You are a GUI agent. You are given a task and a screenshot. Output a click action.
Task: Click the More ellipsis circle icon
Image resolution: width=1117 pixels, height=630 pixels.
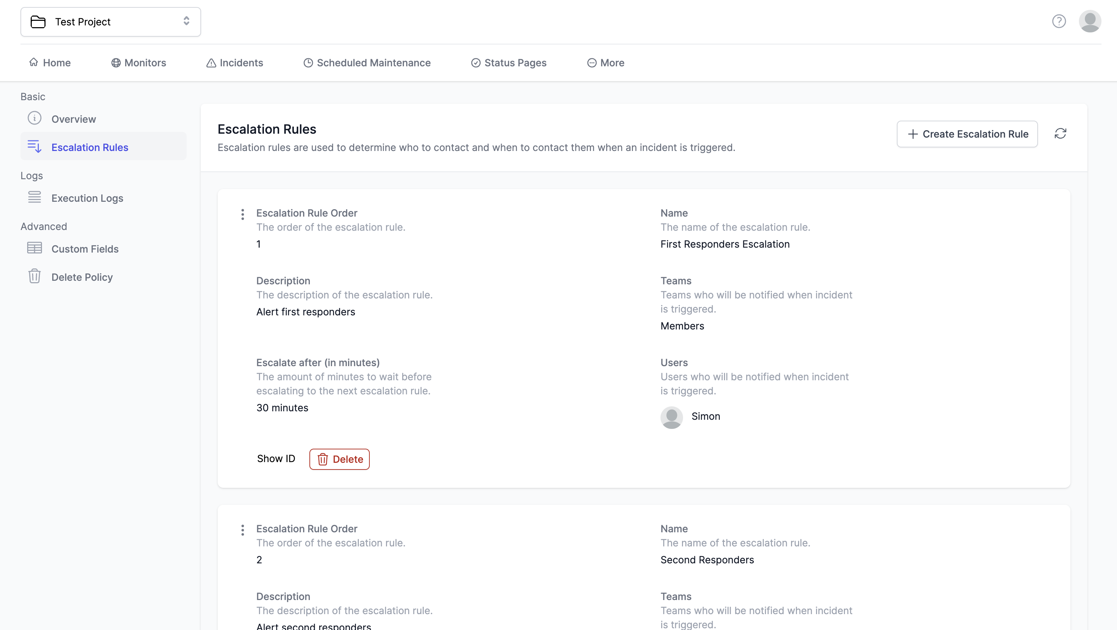592,63
